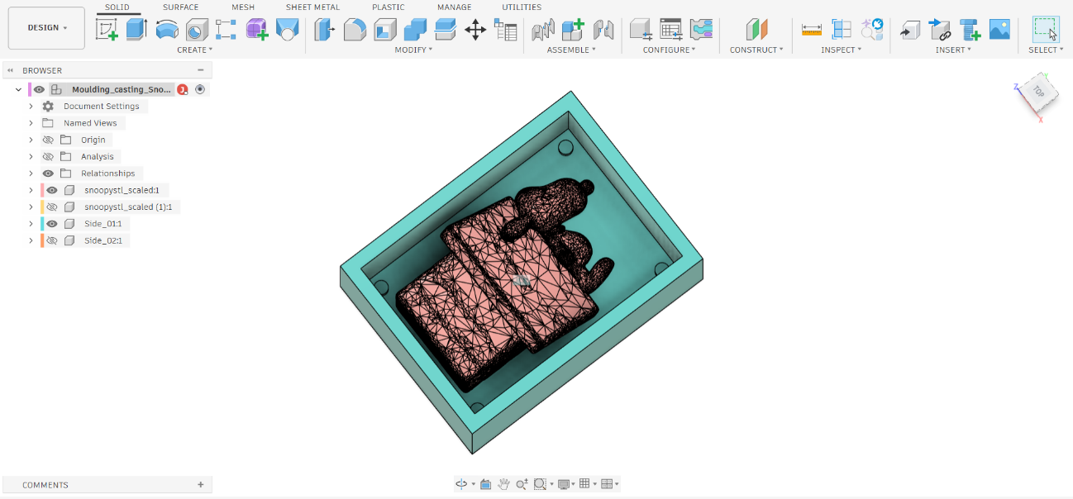This screenshot has width=1073, height=499.
Task: Select the Combine tool
Action: (415, 30)
